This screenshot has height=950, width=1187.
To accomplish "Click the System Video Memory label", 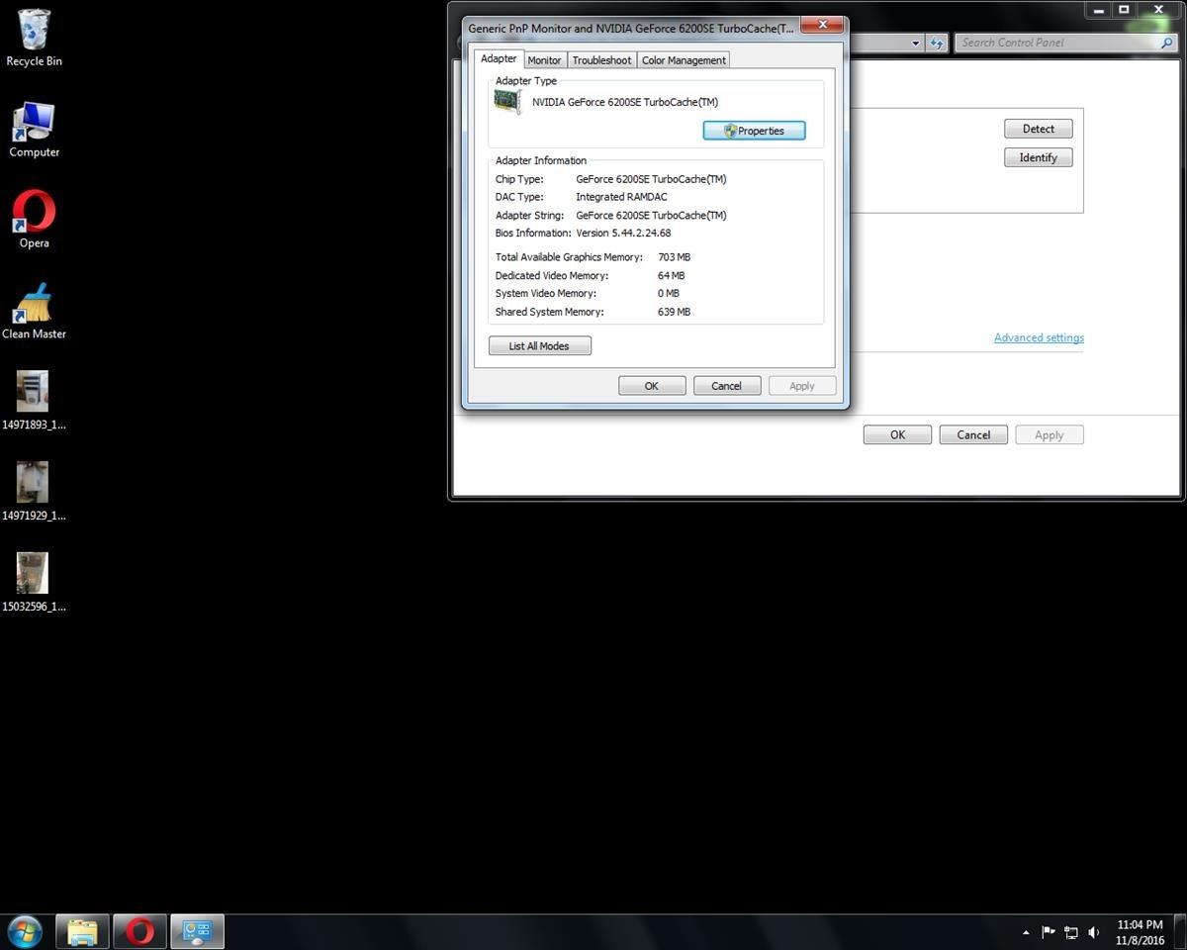I will [x=546, y=294].
